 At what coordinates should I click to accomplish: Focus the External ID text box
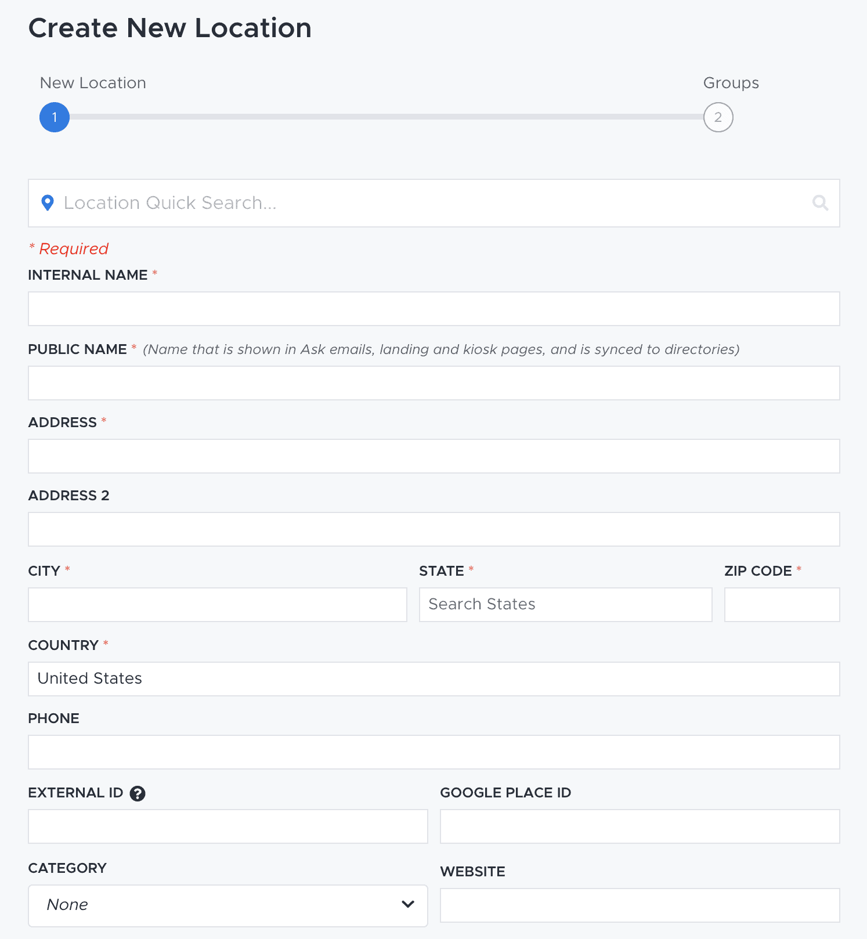[227, 826]
